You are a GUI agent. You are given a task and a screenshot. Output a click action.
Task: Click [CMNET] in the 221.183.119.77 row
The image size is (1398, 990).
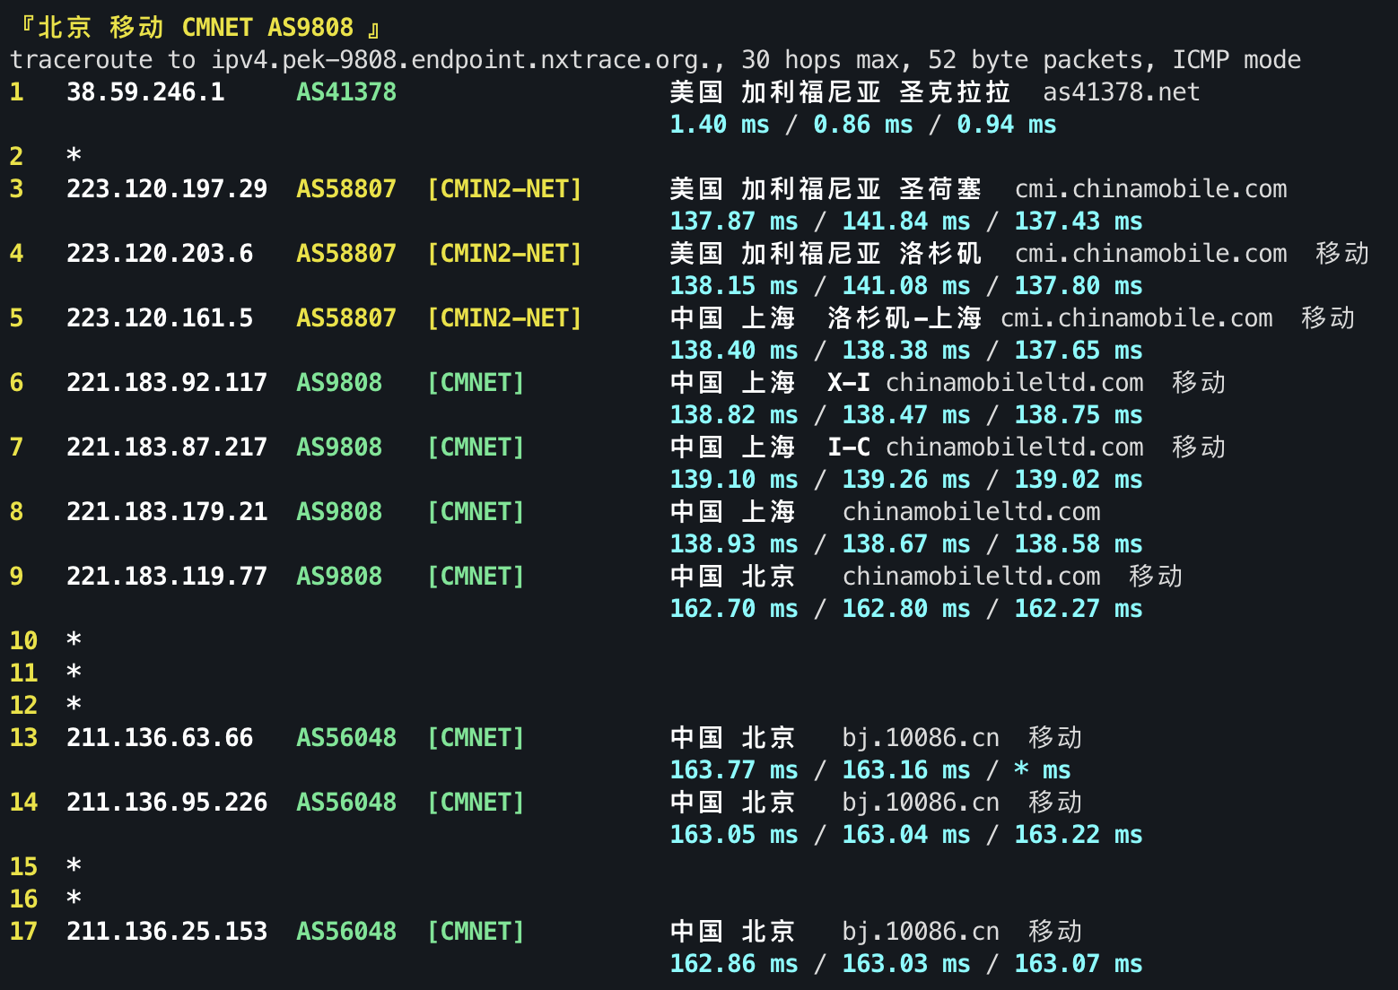[x=476, y=577]
